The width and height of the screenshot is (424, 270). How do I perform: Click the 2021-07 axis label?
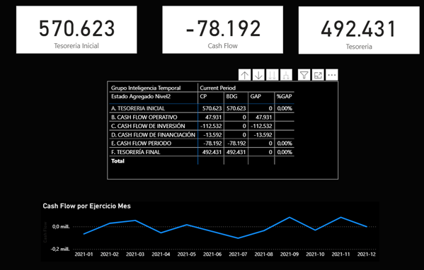(x=238, y=254)
